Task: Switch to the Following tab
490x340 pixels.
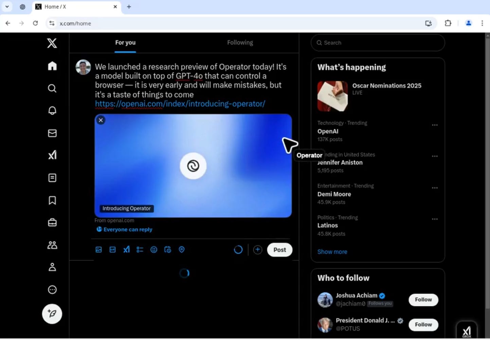Action: point(240,42)
